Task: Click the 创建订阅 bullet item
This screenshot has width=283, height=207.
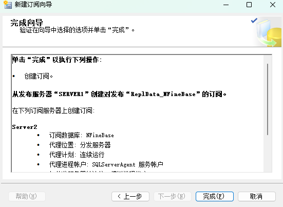Action: click(x=39, y=76)
